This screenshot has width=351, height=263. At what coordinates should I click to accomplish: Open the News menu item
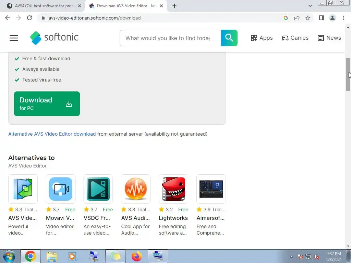(x=329, y=38)
